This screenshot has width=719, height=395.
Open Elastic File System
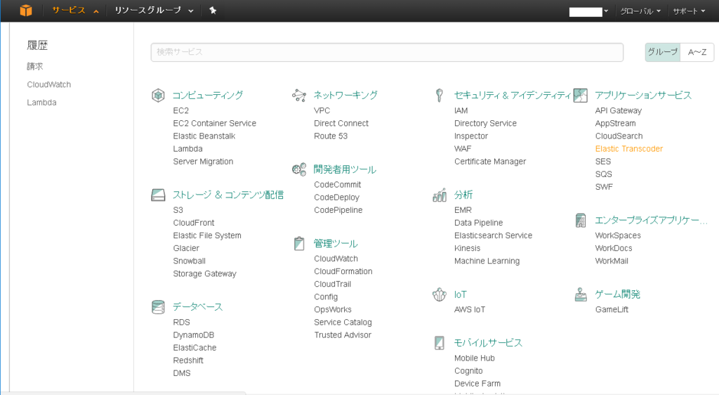point(207,235)
